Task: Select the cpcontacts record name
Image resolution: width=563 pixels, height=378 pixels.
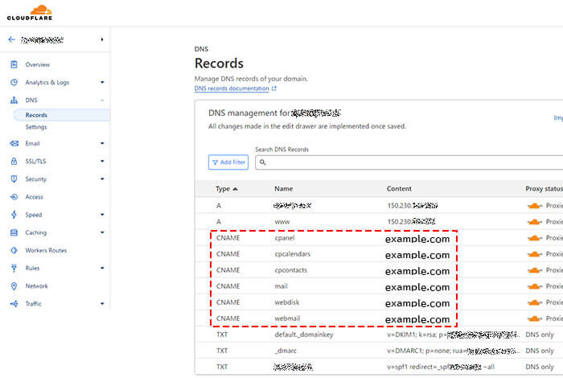Action: coord(291,270)
